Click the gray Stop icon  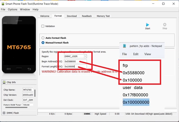[165, 25]
